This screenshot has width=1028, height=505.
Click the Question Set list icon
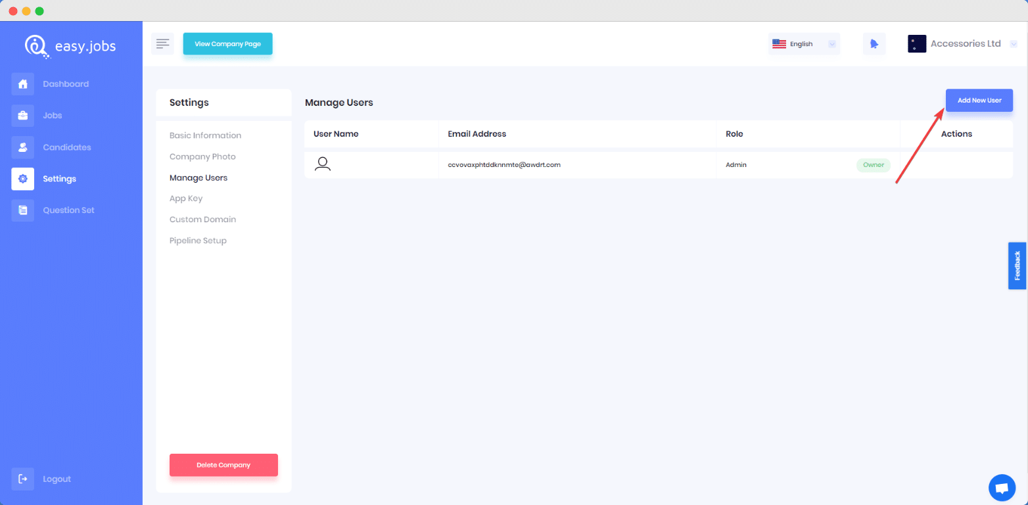click(x=23, y=210)
